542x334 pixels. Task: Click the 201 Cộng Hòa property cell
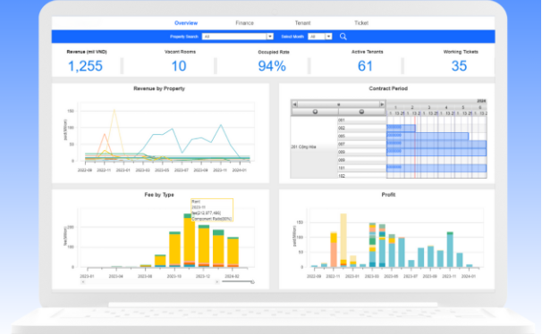click(x=314, y=147)
